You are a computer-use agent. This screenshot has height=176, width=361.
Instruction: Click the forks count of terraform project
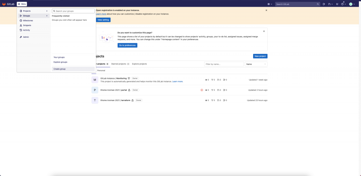click(213, 100)
